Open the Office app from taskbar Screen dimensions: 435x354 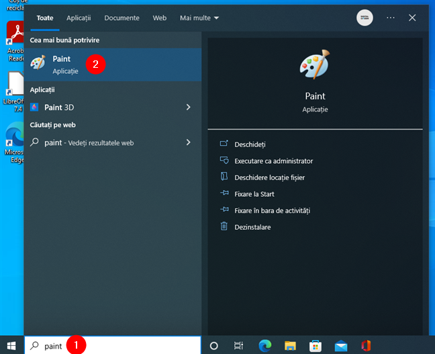point(366,346)
